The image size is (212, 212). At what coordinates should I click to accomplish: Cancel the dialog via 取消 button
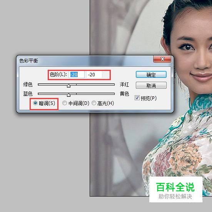coord(151,85)
